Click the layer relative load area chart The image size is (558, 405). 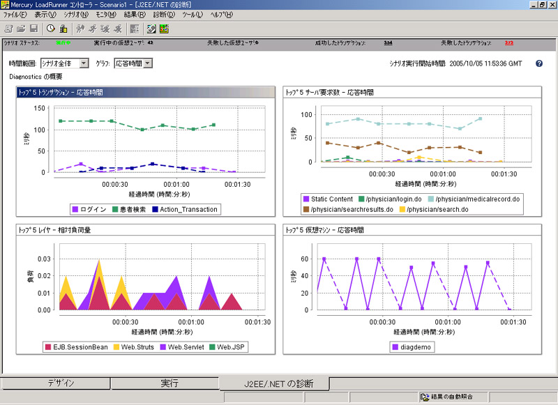click(x=163, y=277)
